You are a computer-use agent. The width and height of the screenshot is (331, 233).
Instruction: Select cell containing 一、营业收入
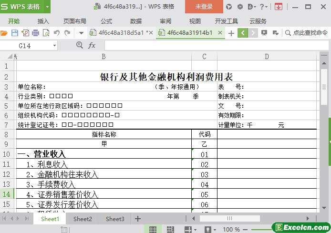103,154
